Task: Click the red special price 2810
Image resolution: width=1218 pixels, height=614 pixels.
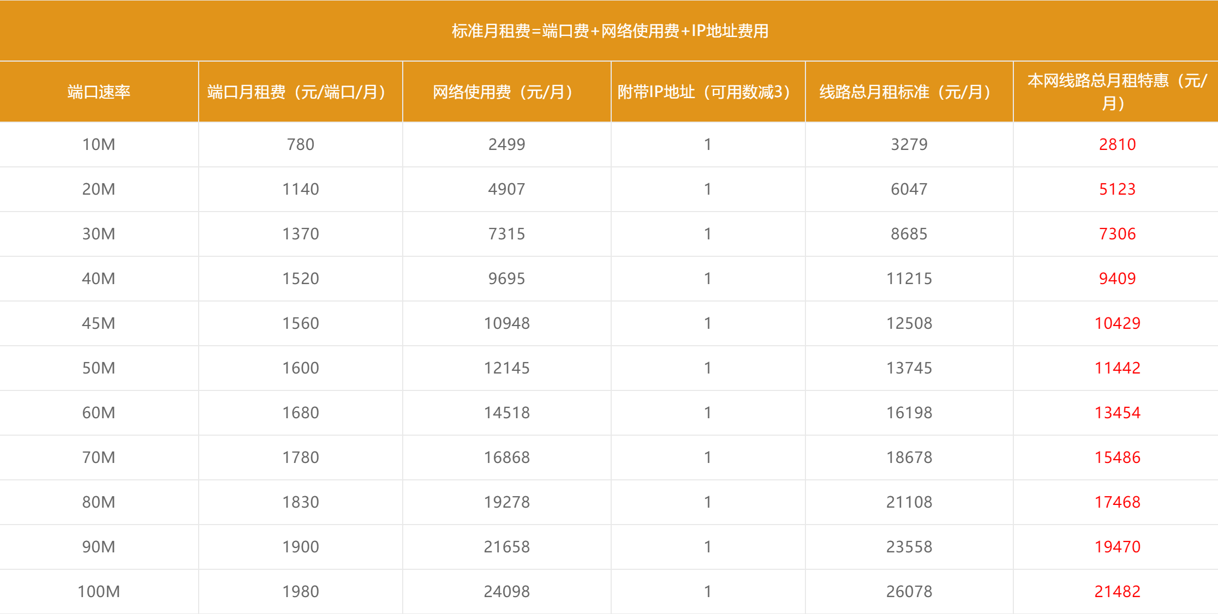Action: pyautogui.click(x=1117, y=145)
